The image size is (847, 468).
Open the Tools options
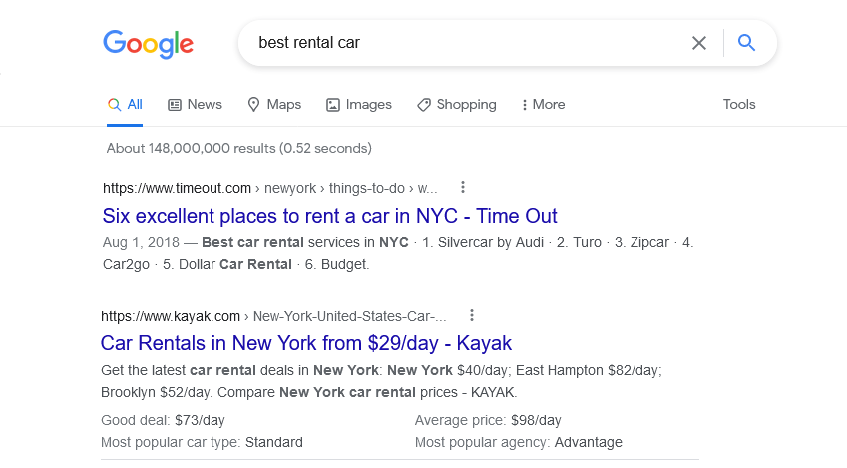(x=739, y=105)
